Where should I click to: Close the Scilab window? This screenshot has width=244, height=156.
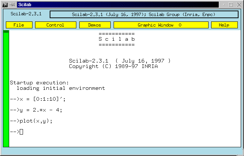pos(239,5)
